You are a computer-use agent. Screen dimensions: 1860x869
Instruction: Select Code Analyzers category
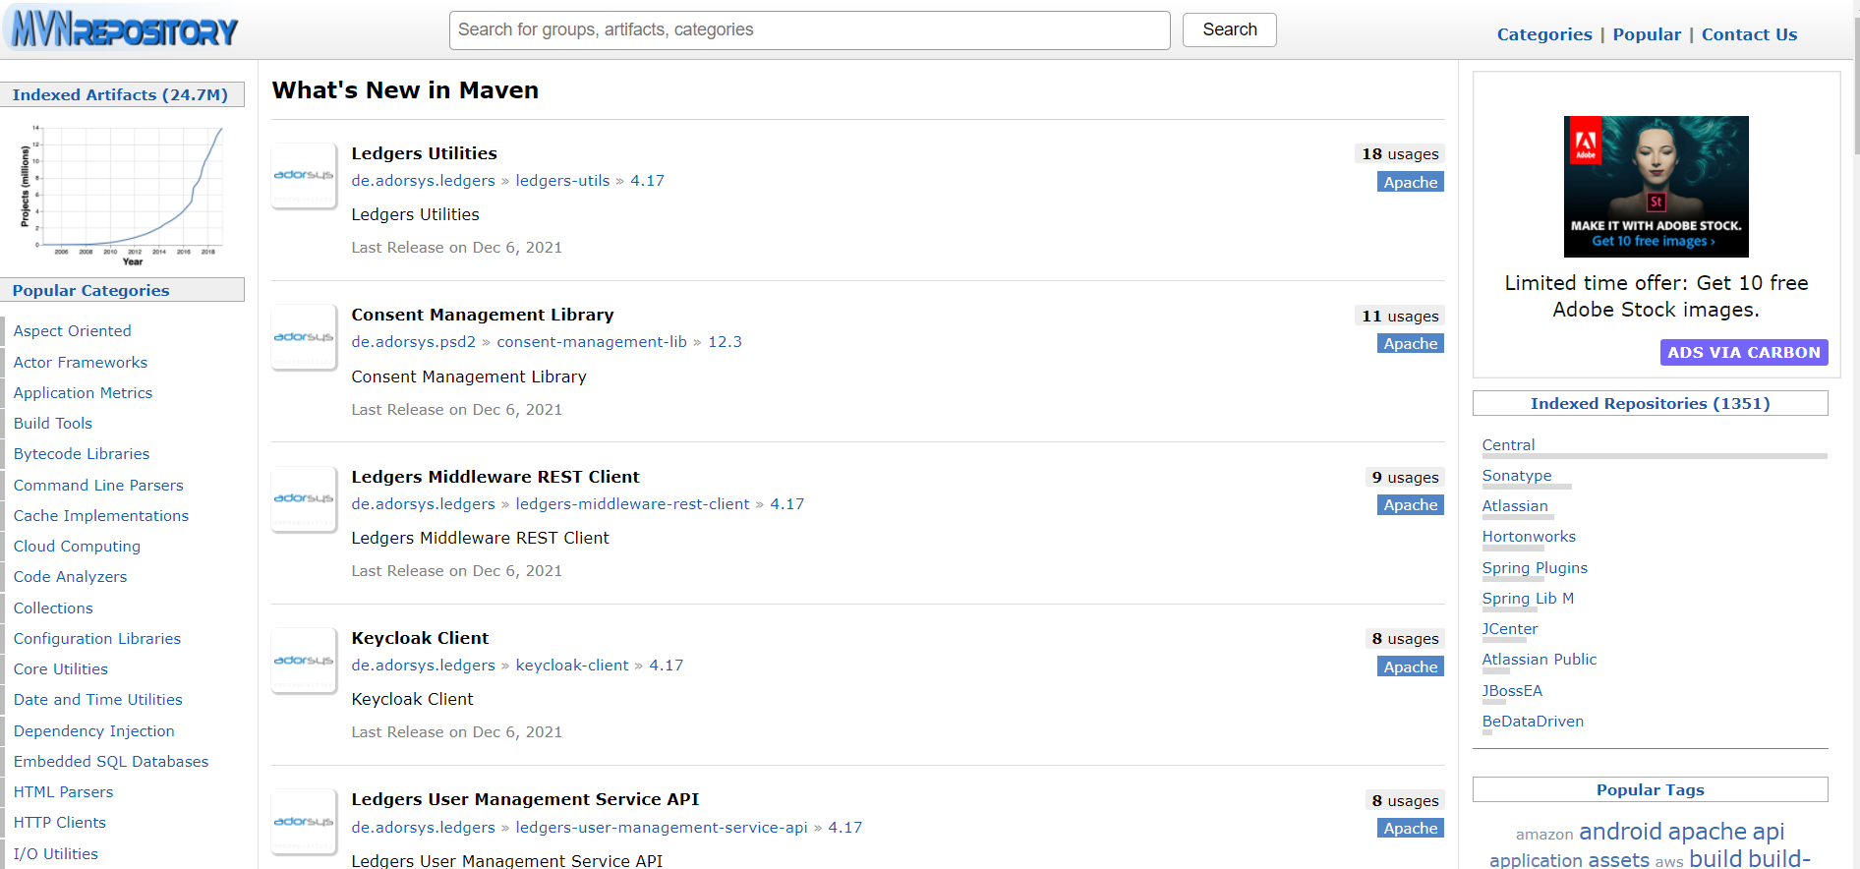click(x=70, y=577)
